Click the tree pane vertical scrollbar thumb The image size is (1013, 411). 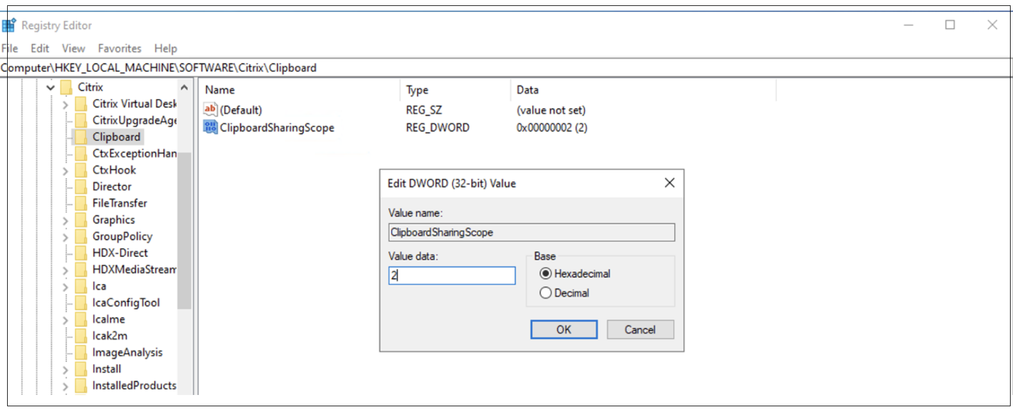point(185,231)
